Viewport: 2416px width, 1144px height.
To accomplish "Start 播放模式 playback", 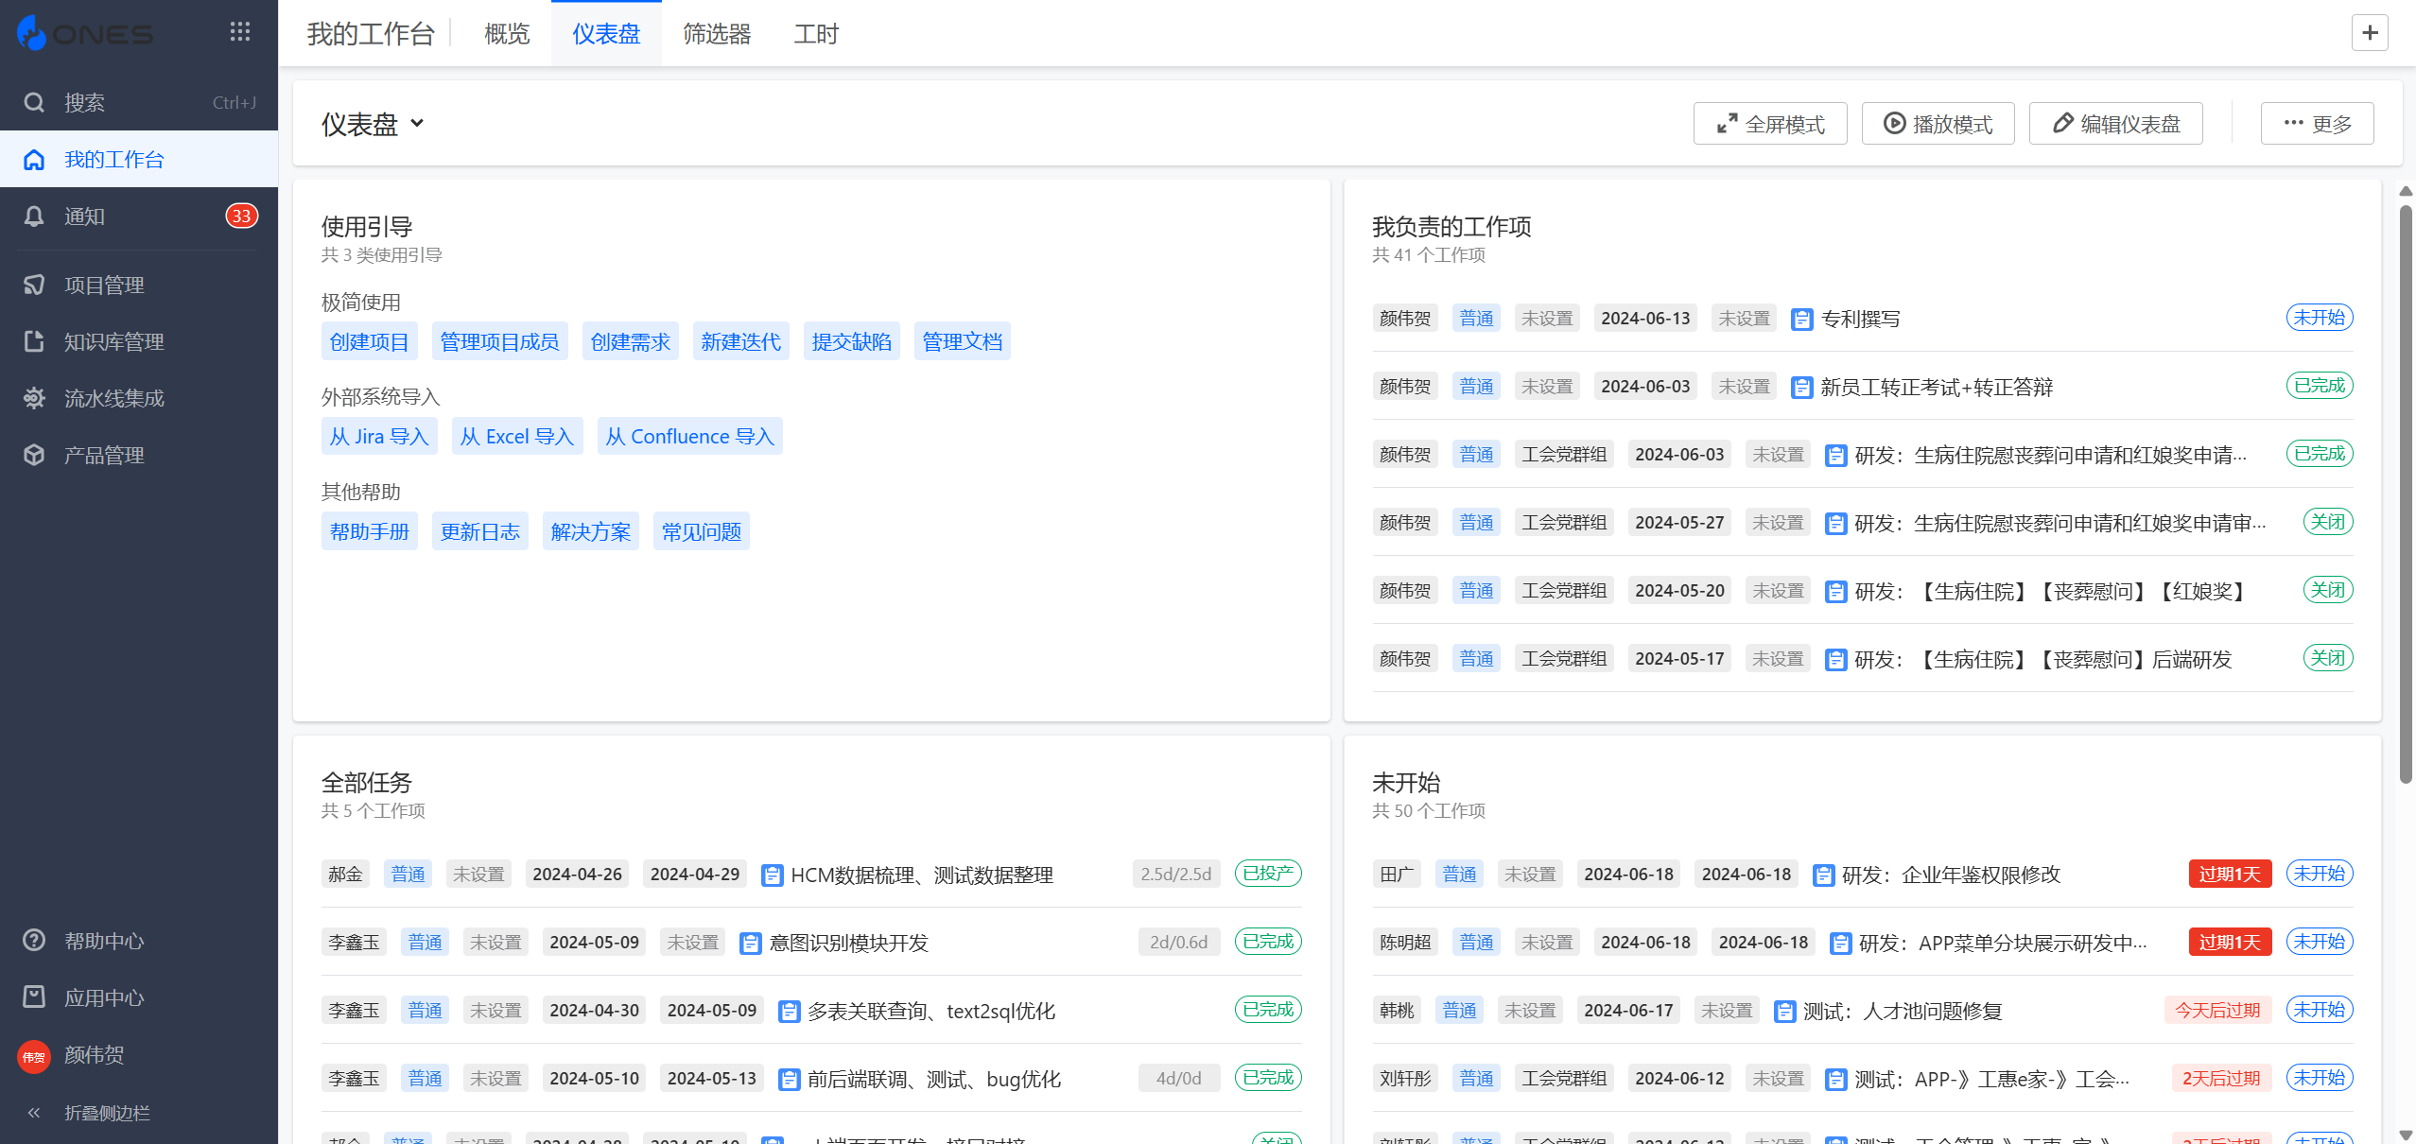I will pyautogui.click(x=1938, y=124).
